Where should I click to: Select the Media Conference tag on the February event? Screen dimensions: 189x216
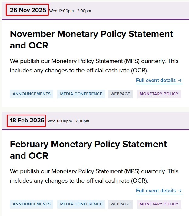pyautogui.click(x=81, y=204)
